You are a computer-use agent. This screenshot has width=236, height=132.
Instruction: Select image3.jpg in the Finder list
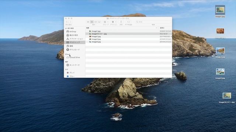[129, 39]
